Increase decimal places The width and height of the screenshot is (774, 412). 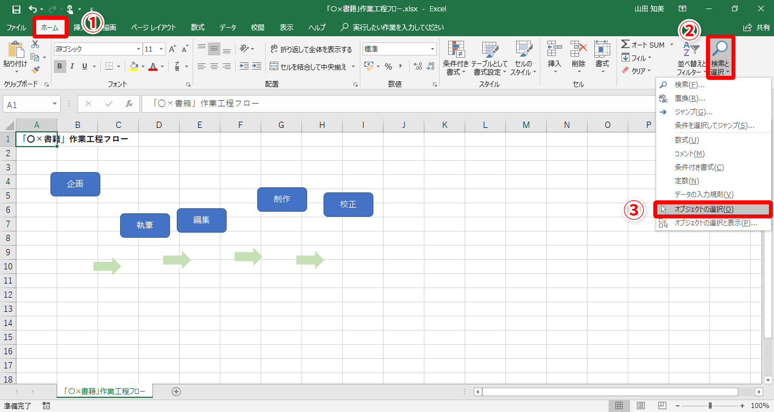[418, 66]
